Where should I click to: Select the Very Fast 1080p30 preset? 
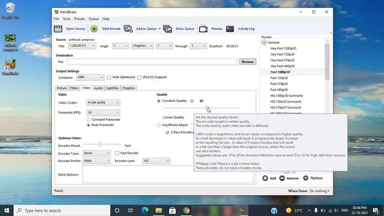[283, 49]
